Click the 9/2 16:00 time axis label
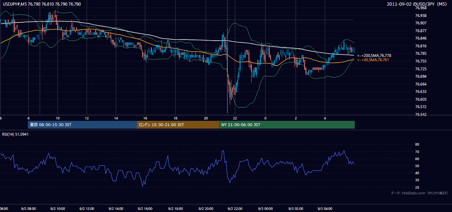 click(145, 209)
